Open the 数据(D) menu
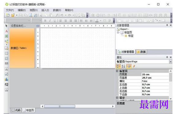 (57, 10)
